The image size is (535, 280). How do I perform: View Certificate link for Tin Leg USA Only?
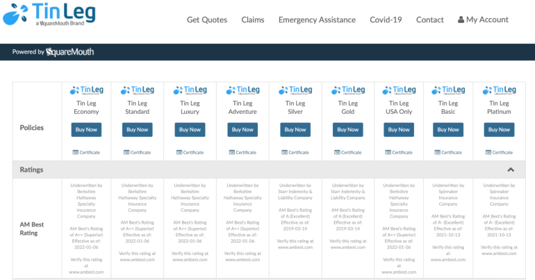(402, 152)
